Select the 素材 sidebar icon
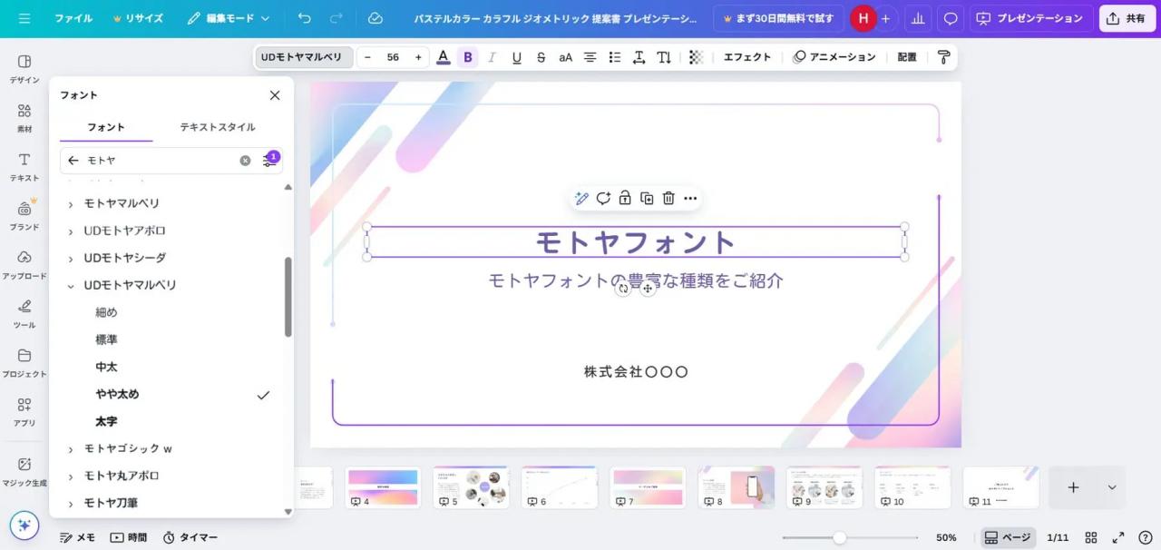1161x550 pixels. click(24, 117)
